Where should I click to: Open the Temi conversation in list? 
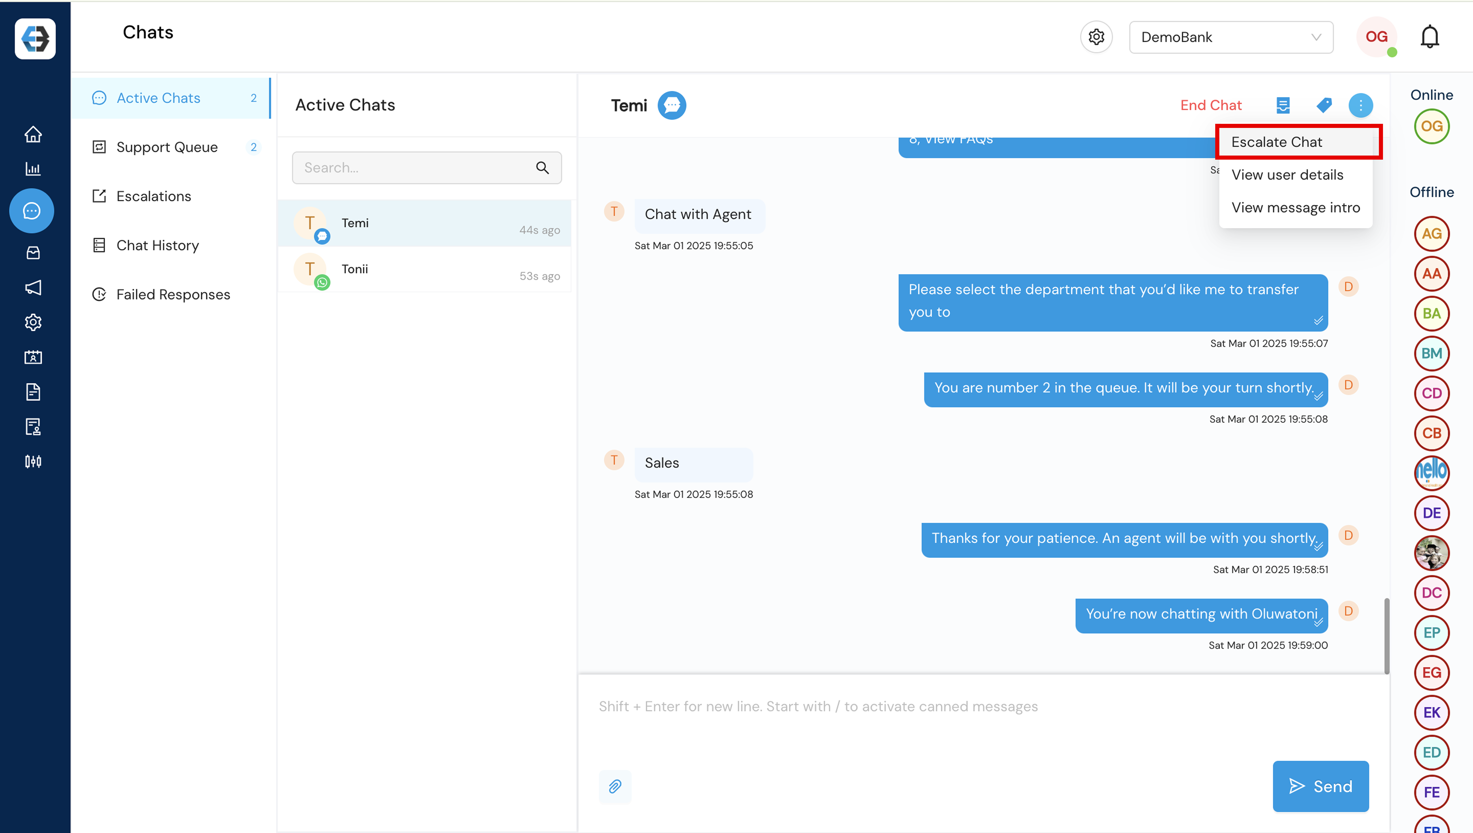424,224
